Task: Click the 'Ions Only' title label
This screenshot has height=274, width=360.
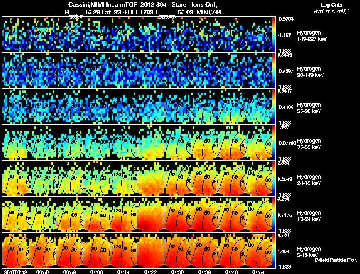Action: (x=205, y=5)
